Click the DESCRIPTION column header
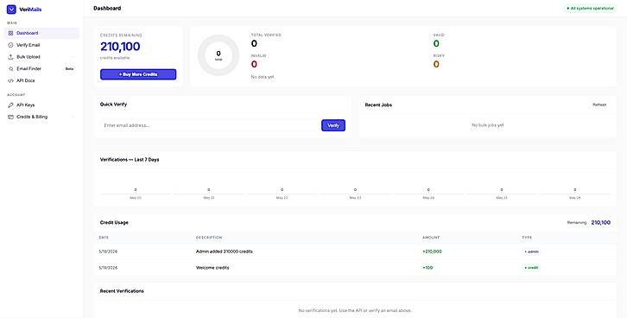Screen dimensions: 627x318 point(209,238)
